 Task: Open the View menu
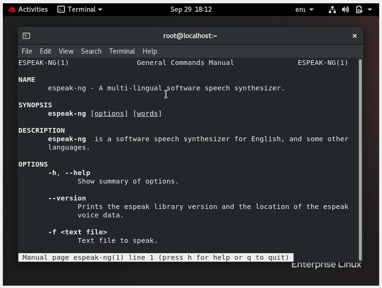(66, 51)
